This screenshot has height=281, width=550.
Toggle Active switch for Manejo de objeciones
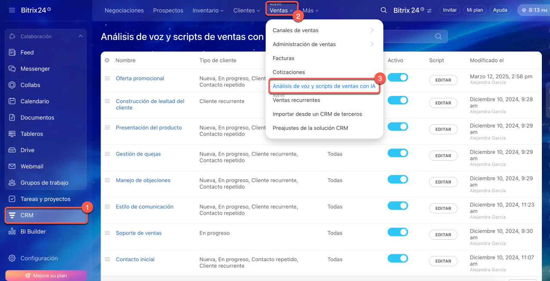[397, 179]
